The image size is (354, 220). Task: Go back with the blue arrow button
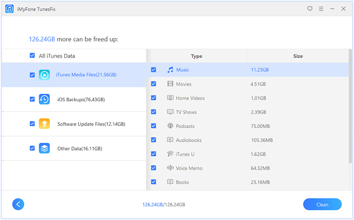point(18,205)
